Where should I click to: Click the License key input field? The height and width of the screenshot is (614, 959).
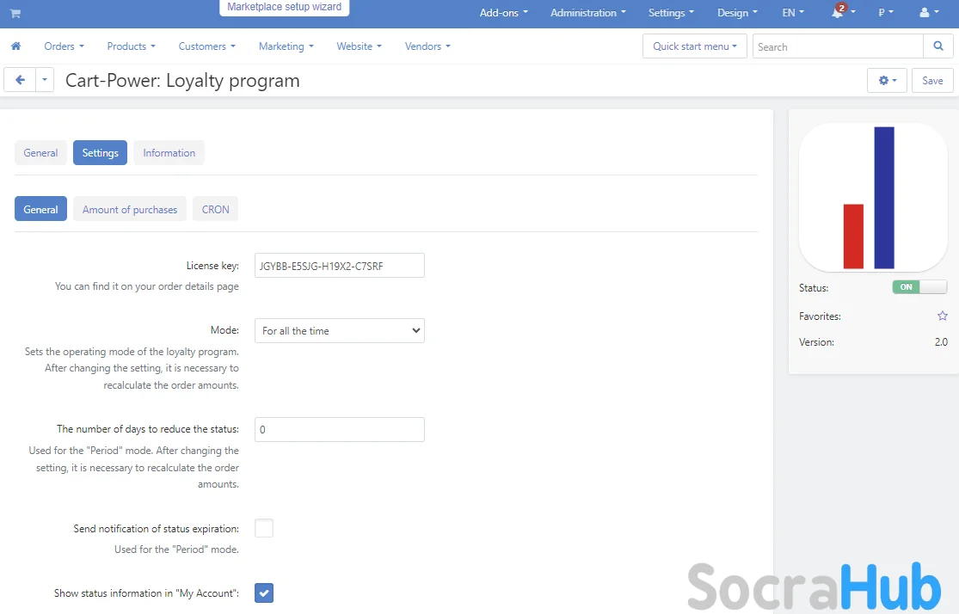coord(339,266)
